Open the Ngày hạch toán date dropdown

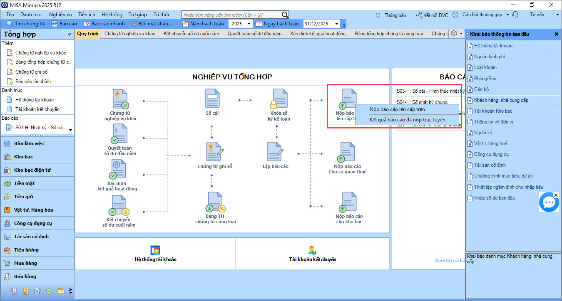click(336, 24)
